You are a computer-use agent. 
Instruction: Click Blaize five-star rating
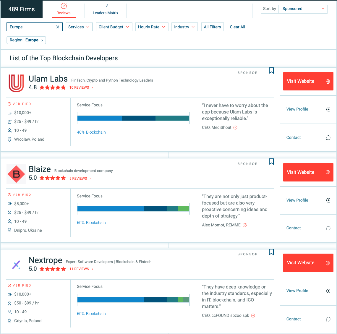tap(53, 178)
